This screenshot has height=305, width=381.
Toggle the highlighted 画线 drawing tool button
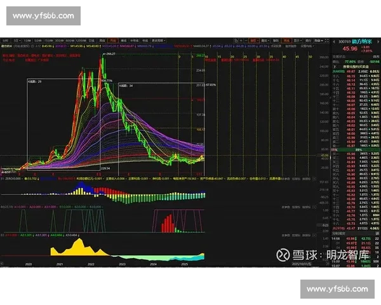point(286,41)
